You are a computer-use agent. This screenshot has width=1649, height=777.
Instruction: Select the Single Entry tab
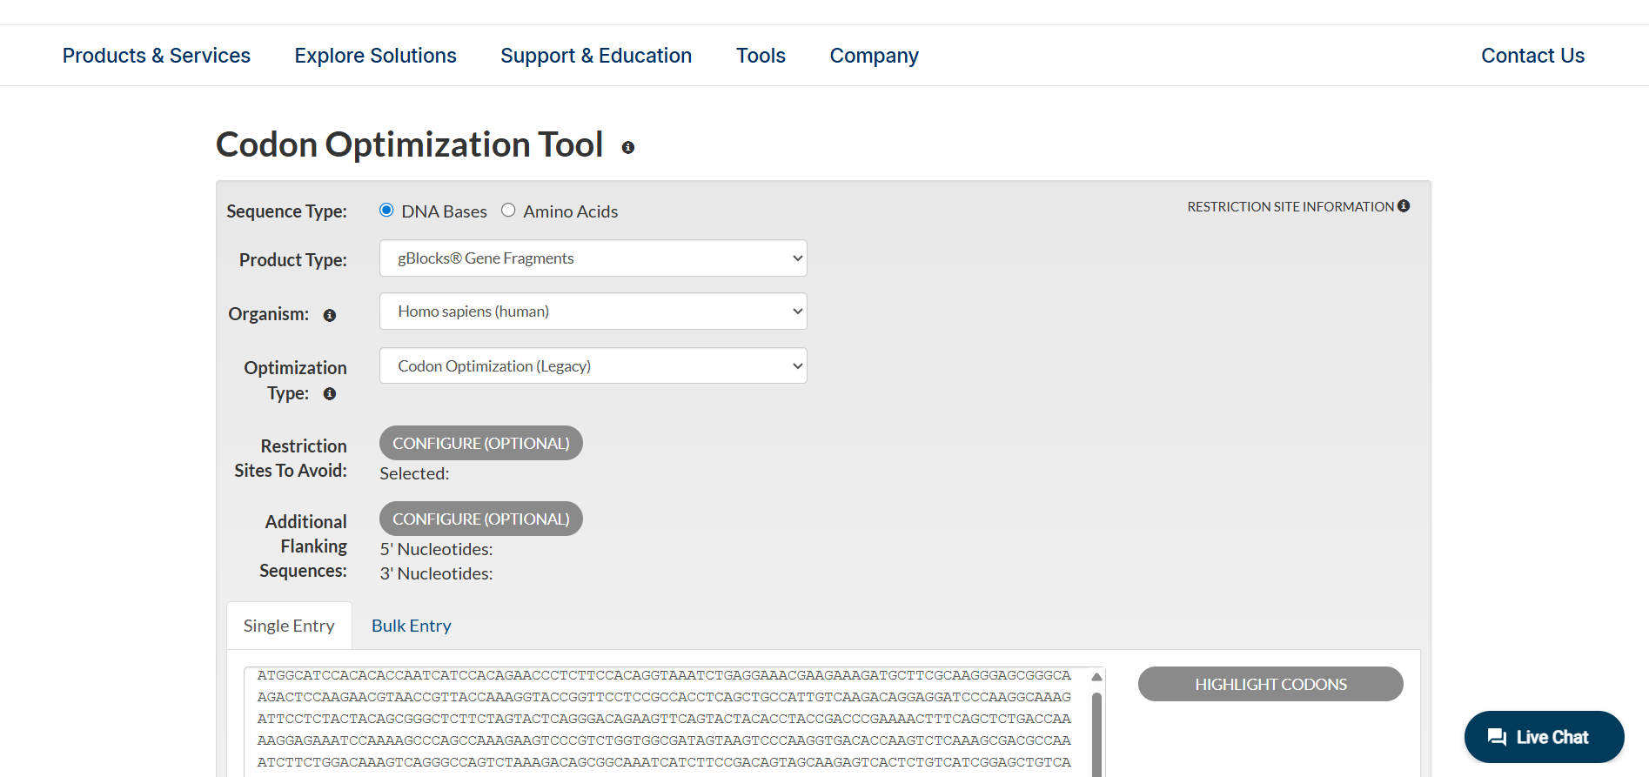coord(289,626)
